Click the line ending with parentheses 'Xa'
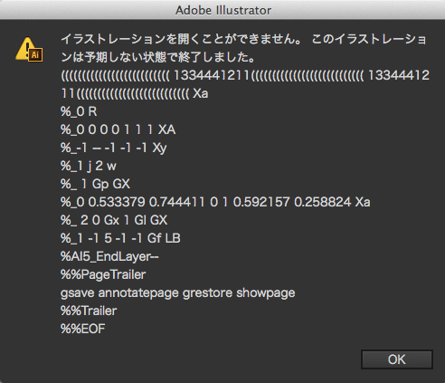This screenshot has height=383, width=445. tap(135, 93)
